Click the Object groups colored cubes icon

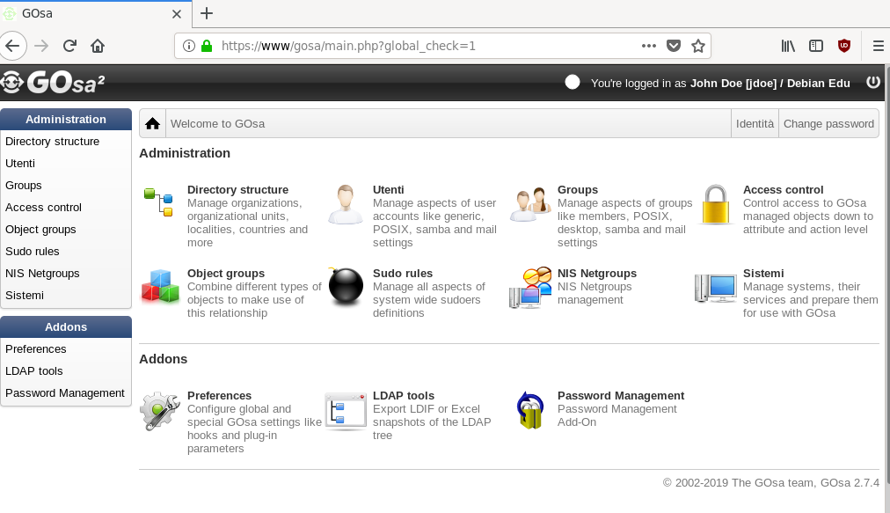(160, 286)
